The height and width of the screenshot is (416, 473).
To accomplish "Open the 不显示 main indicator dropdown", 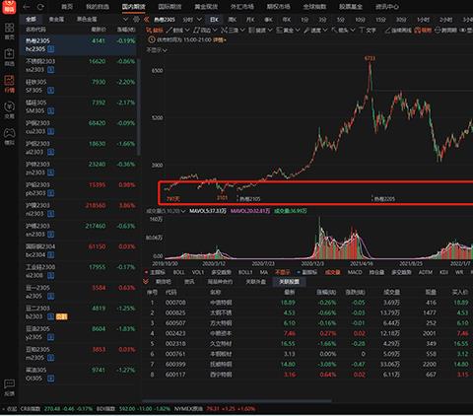I will click(157, 50).
